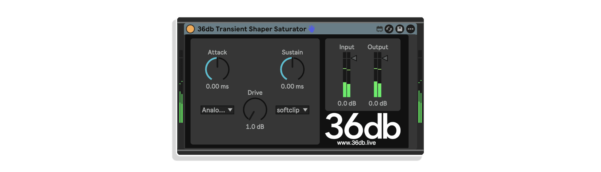Open the three-dots options menu icon
This screenshot has width=601, height=172.
[x=410, y=29]
